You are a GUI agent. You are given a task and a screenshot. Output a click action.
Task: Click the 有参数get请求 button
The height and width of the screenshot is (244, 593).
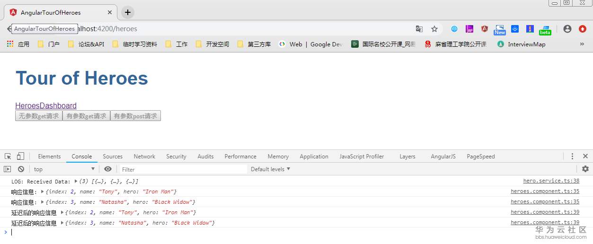click(x=86, y=116)
